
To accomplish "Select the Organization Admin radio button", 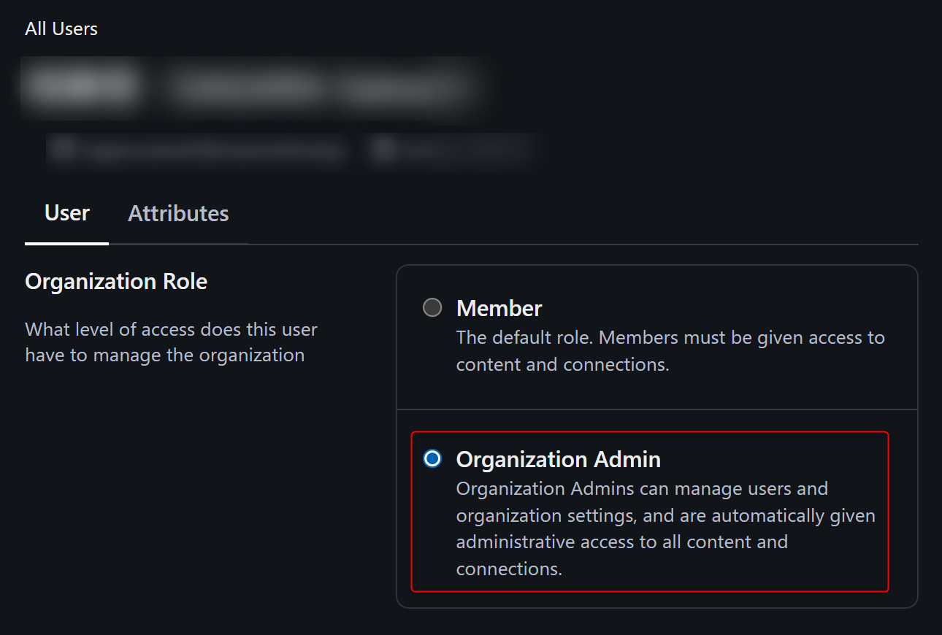I will [432, 459].
